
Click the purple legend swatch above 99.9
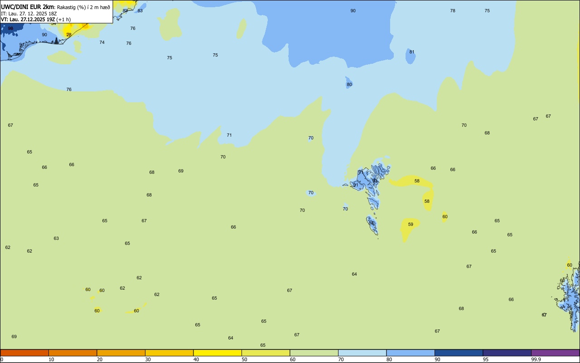[555, 353]
